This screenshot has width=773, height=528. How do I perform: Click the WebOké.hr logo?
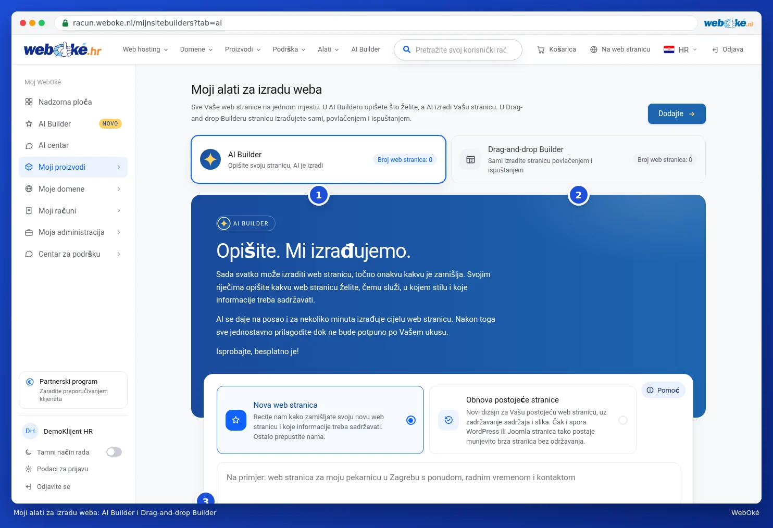(63, 49)
